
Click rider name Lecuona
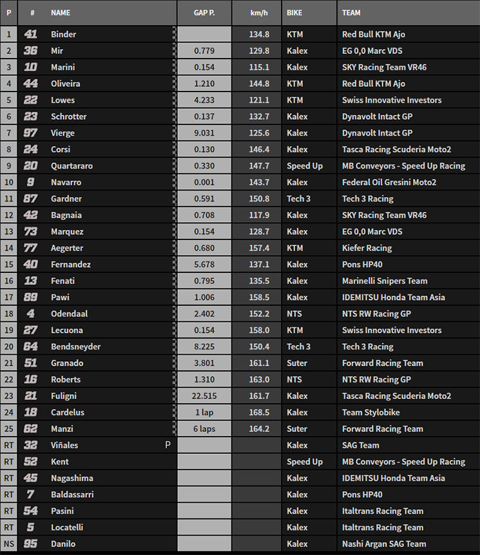click(x=67, y=330)
